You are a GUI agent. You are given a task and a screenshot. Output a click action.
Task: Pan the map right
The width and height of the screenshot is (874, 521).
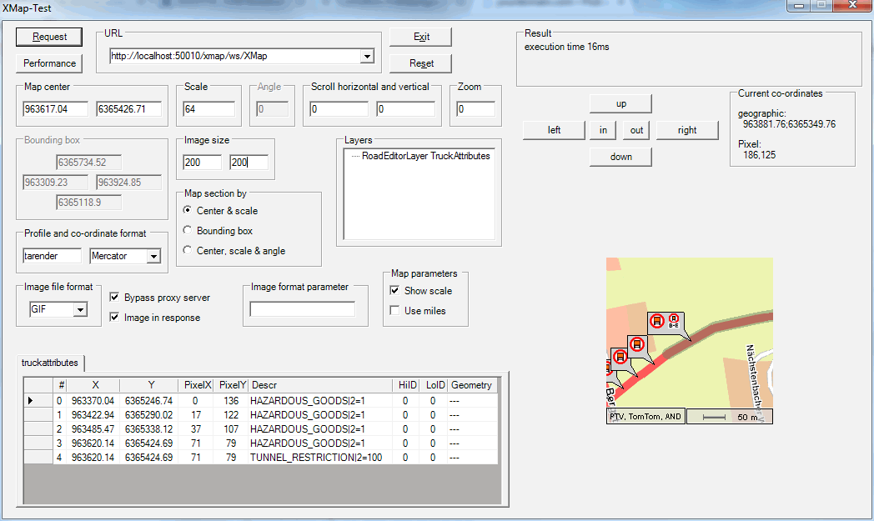[687, 130]
